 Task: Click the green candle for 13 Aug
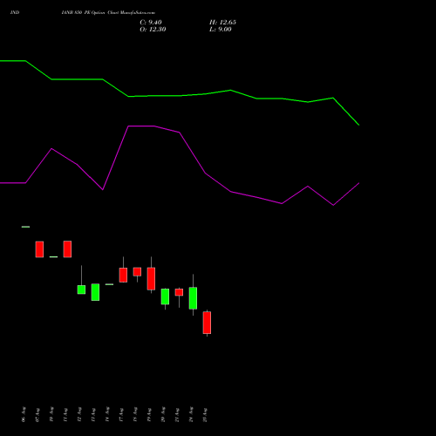pyautogui.click(x=95, y=292)
